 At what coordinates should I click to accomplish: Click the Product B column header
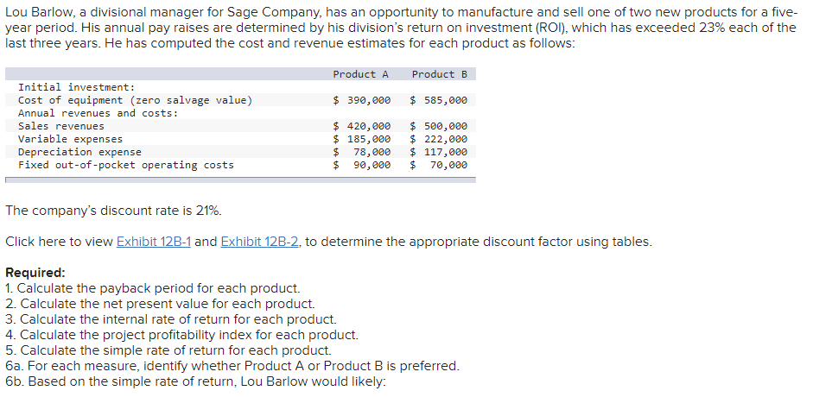pyautogui.click(x=440, y=74)
